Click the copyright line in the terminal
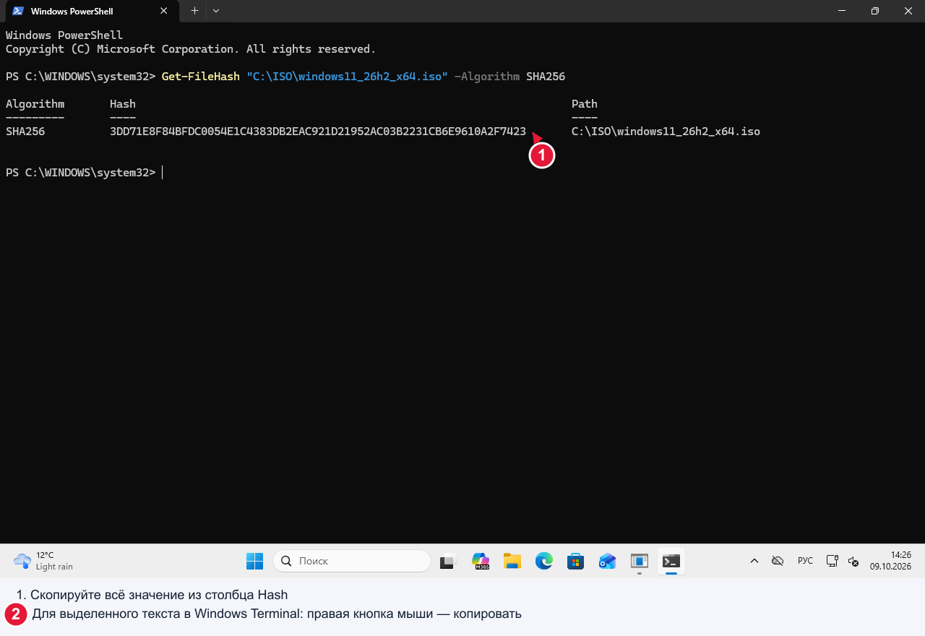The height and width of the screenshot is (636, 925). [191, 49]
